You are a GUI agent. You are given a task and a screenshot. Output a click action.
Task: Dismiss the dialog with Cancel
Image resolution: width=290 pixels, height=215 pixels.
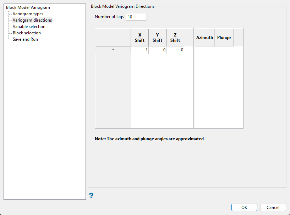click(x=273, y=208)
